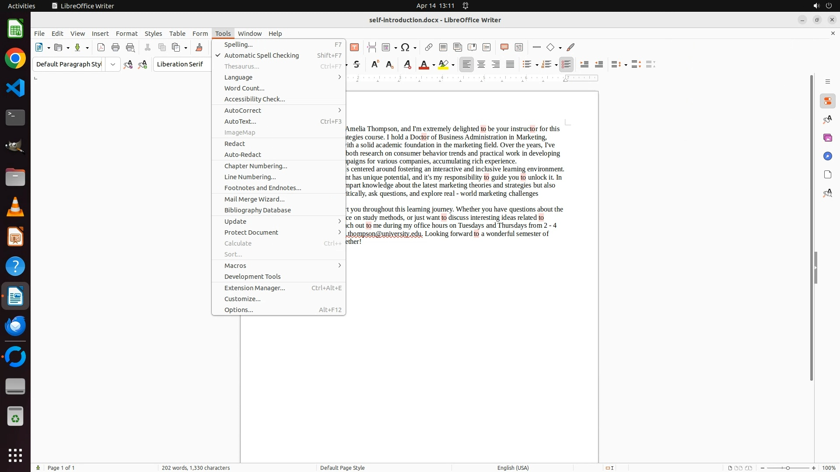Click the Strikethrough formatting icon

coord(357,64)
